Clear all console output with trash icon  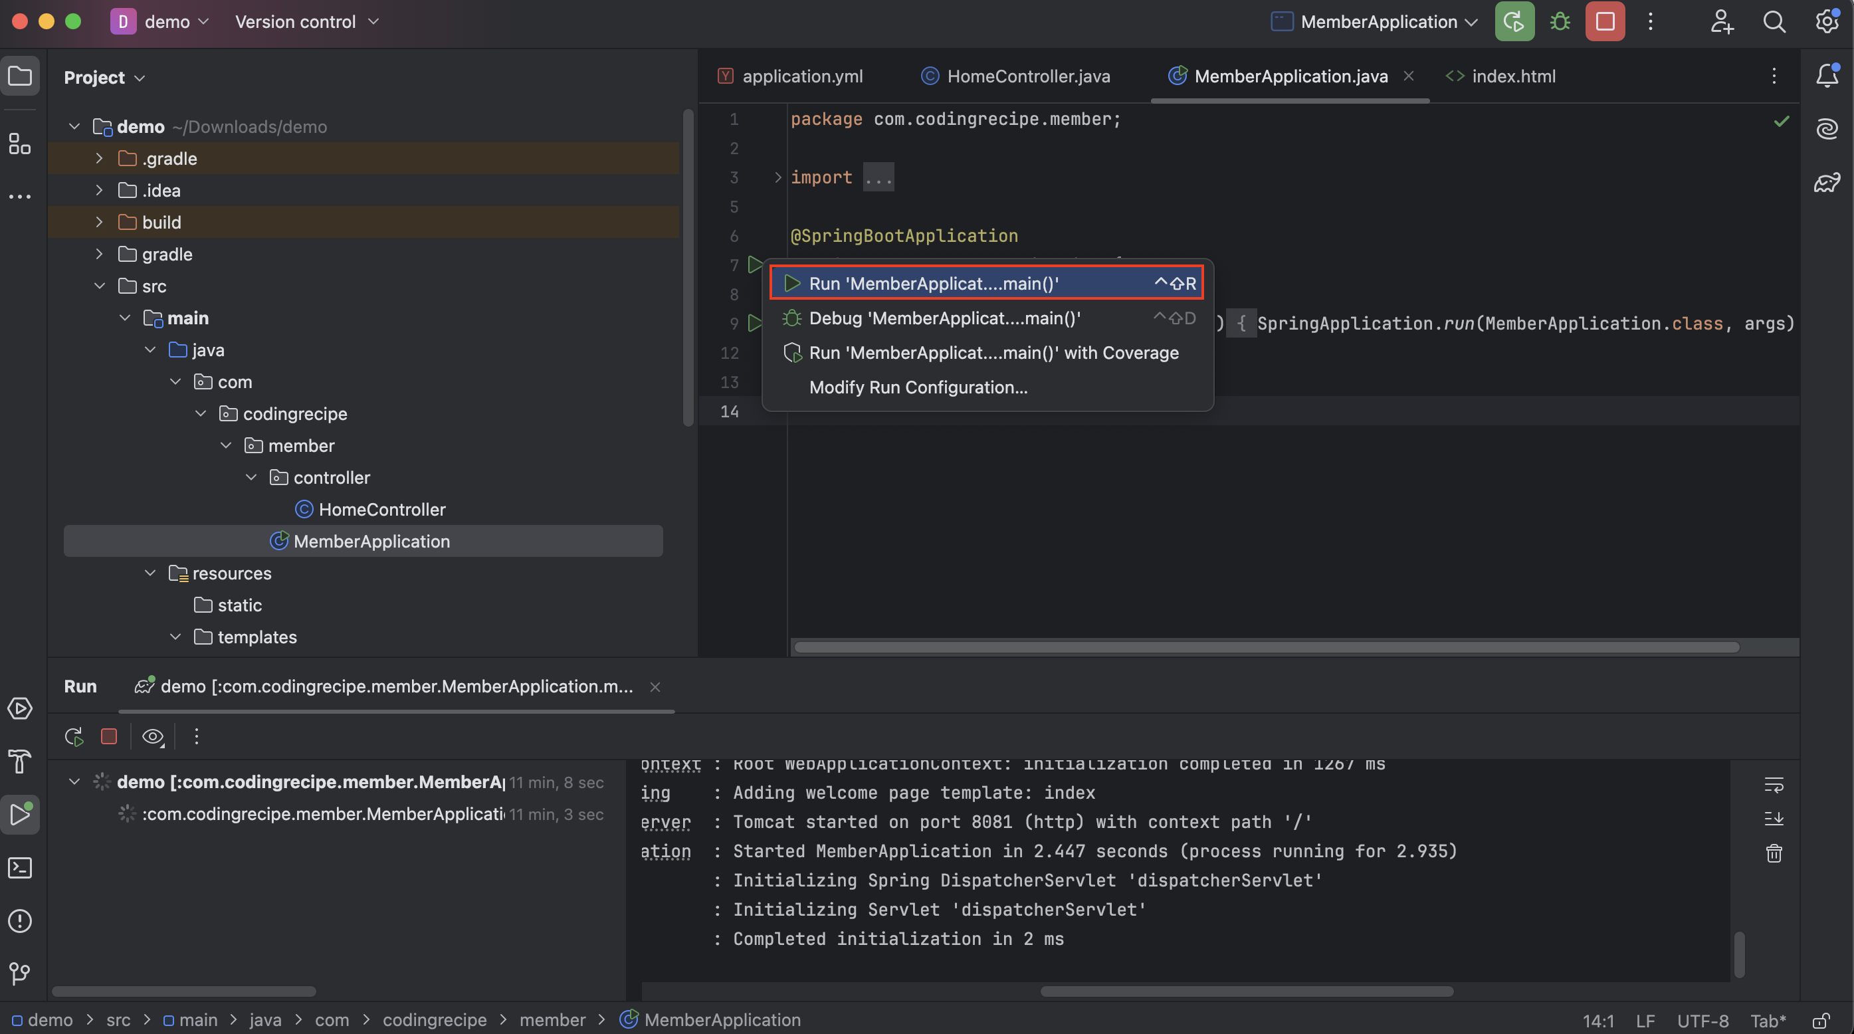coord(1774,853)
